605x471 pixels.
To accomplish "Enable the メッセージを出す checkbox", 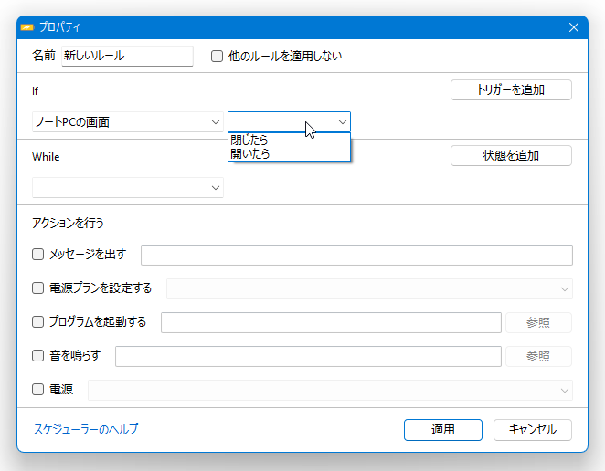I will click(37, 255).
